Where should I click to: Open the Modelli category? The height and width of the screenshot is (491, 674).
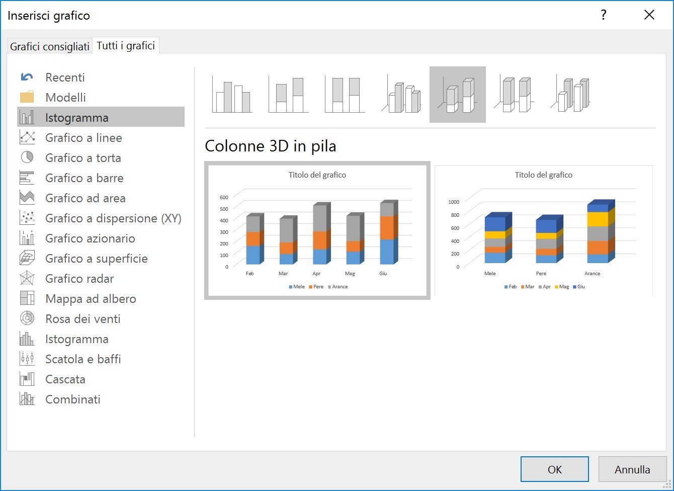tap(101, 97)
